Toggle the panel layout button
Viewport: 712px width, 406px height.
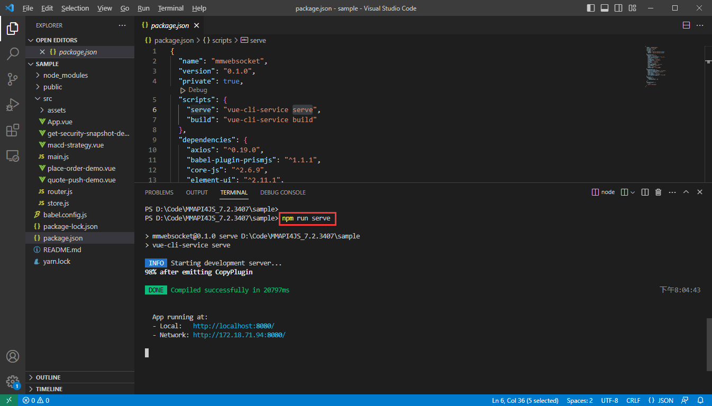tap(605, 8)
